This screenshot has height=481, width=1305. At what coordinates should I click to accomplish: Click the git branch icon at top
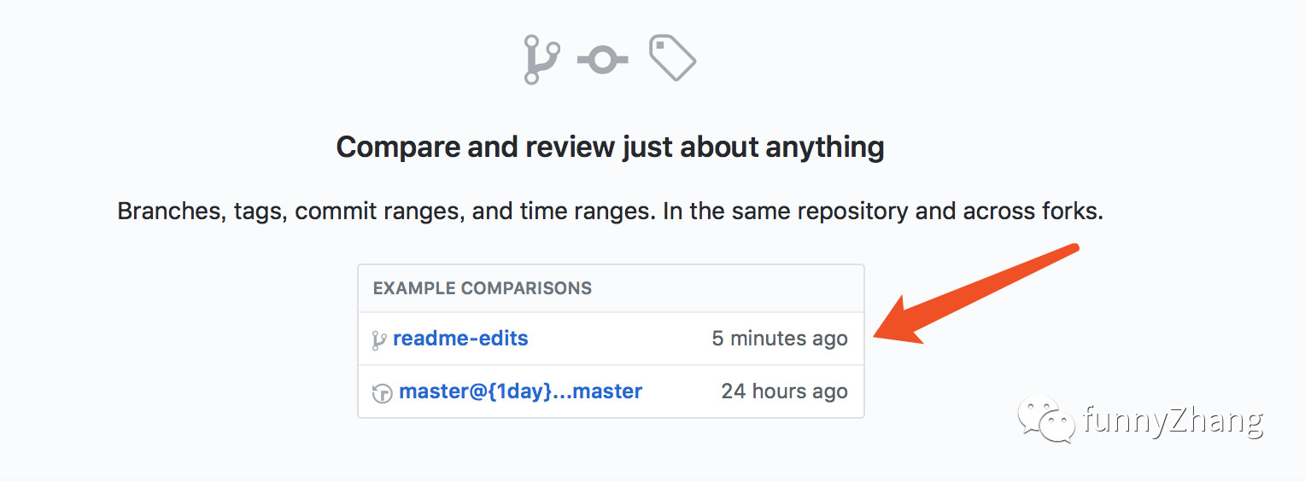click(x=541, y=60)
